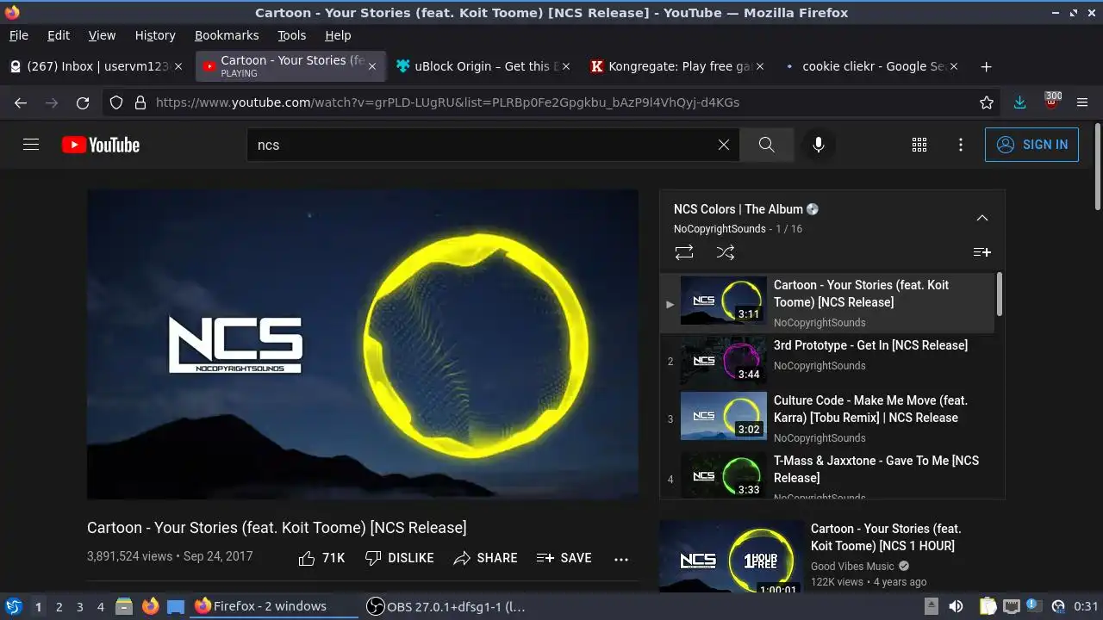Click the video player area

coord(363,344)
